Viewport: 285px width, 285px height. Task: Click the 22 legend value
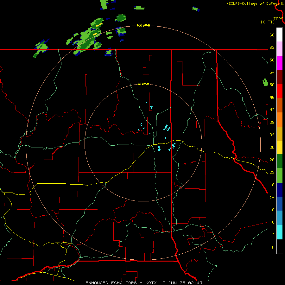[x=272, y=173]
